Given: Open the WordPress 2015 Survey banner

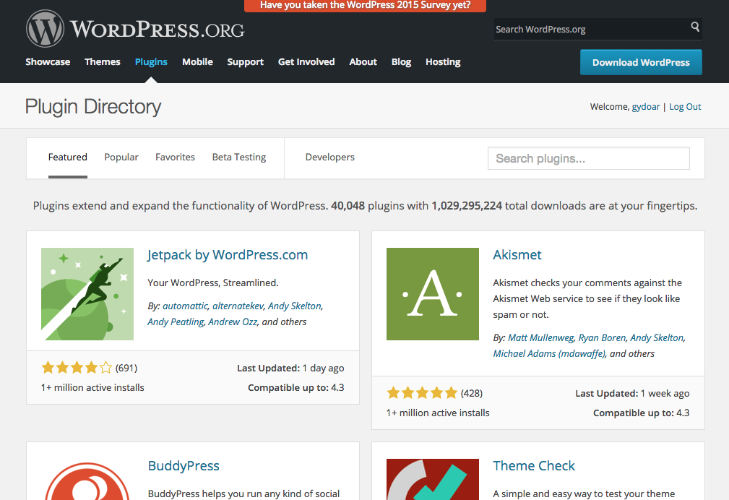Looking at the screenshot, I should [364, 6].
